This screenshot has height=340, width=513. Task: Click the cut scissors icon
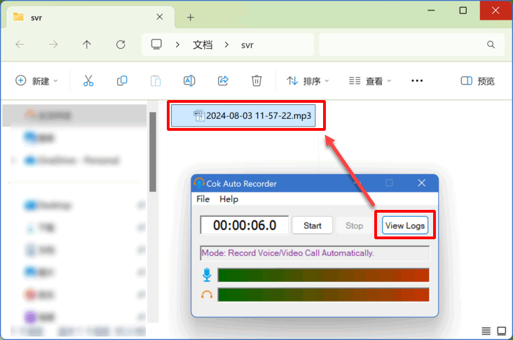coord(88,81)
